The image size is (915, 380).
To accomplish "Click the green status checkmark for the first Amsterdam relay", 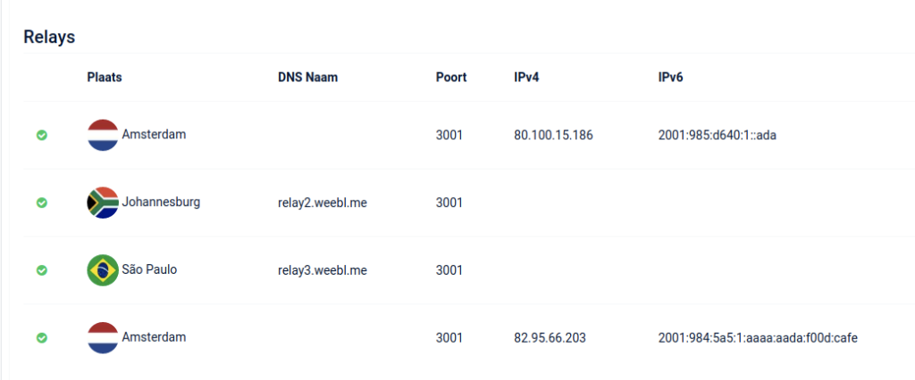I will pos(42,136).
